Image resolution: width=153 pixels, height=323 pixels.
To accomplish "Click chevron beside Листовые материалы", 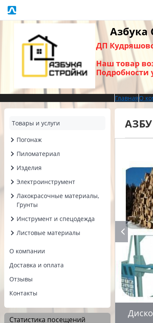I will [x=12, y=233].
